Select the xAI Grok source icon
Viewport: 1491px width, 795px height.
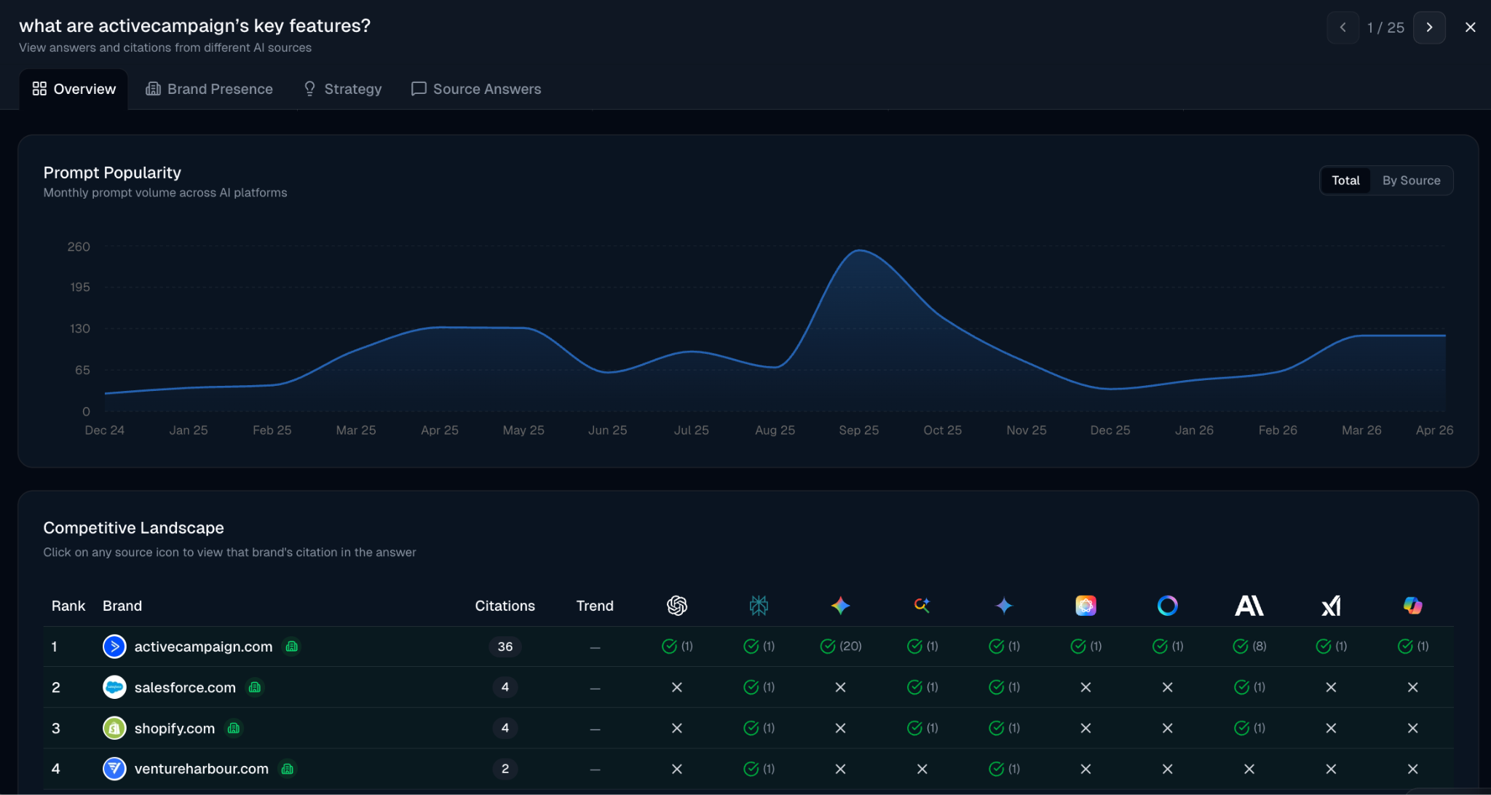click(x=1331, y=606)
